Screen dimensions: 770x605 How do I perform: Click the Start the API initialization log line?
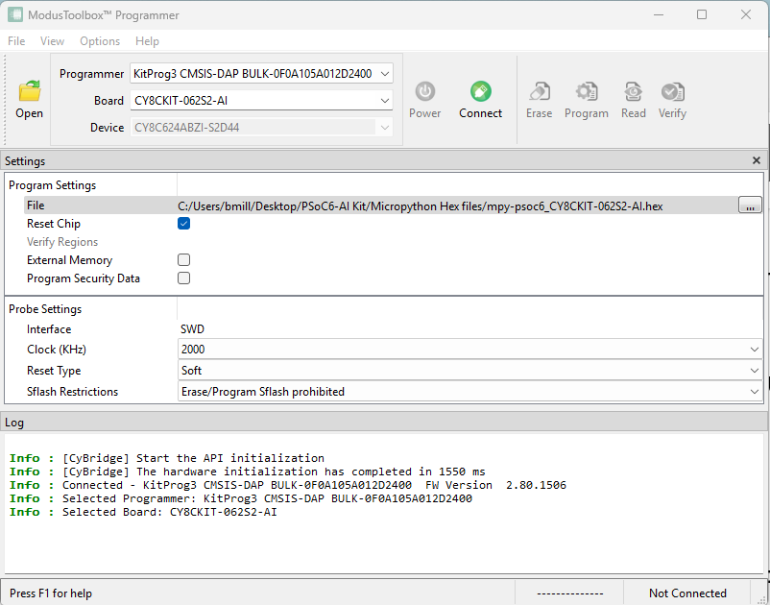tap(166, 458)
